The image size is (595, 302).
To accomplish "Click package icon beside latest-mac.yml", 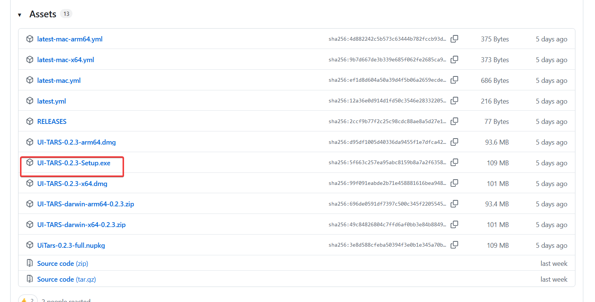I will tap(30, 80).
